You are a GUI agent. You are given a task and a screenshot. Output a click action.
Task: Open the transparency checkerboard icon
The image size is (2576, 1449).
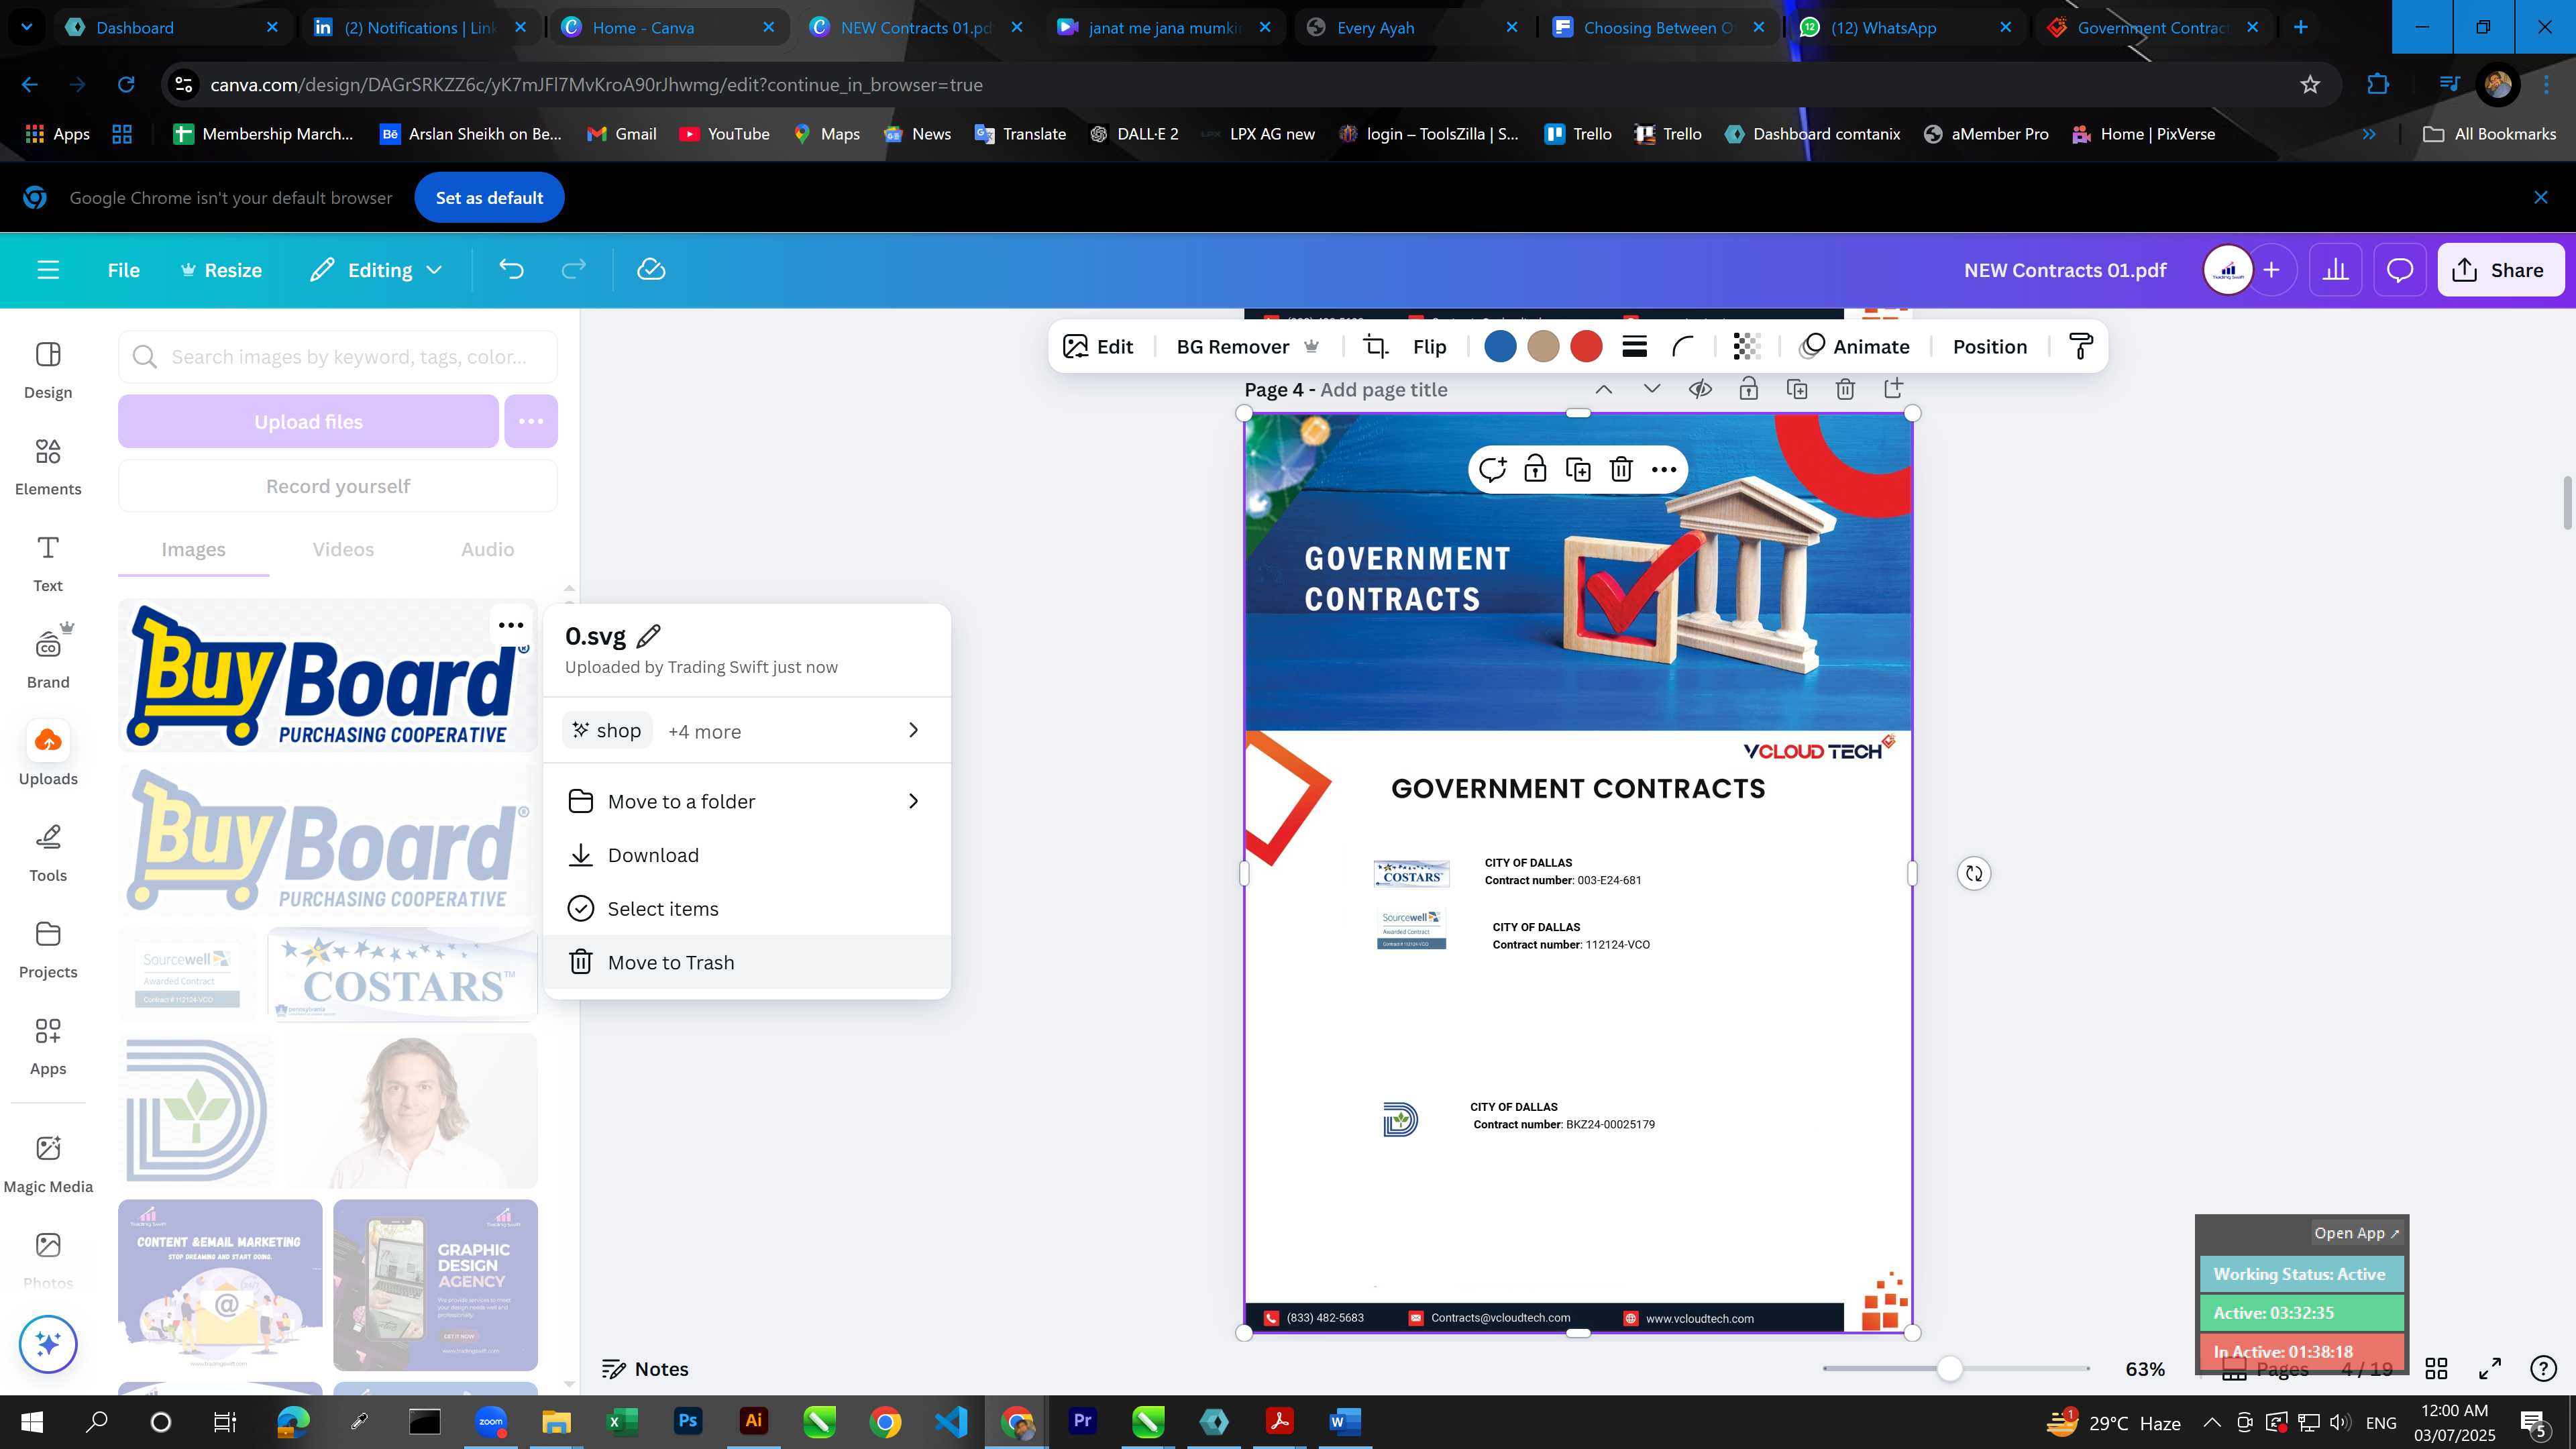pos(1746,347)
